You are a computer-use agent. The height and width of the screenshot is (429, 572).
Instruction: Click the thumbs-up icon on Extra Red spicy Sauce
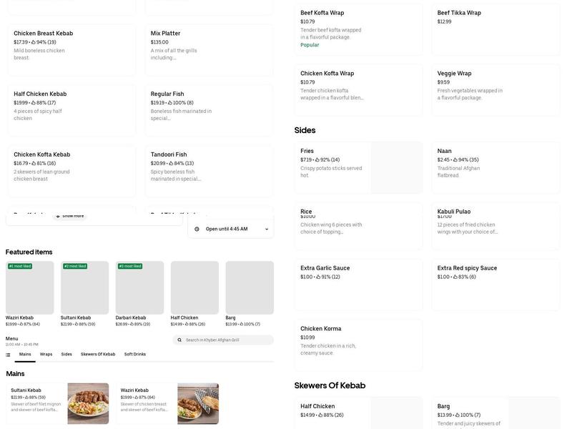[x=455, y=277]
